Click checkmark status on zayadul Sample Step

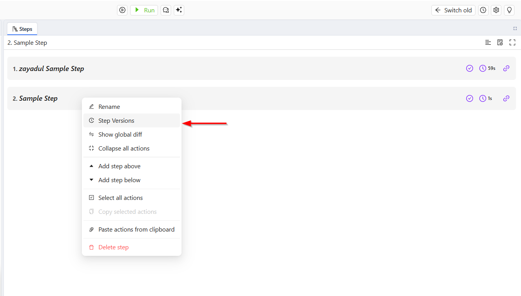470,68
